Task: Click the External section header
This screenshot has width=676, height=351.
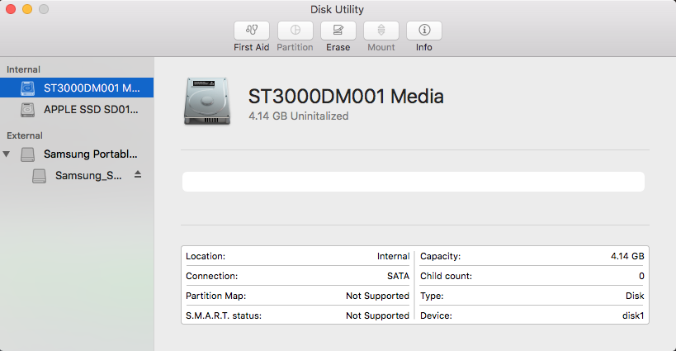Action: pos(25,135)
